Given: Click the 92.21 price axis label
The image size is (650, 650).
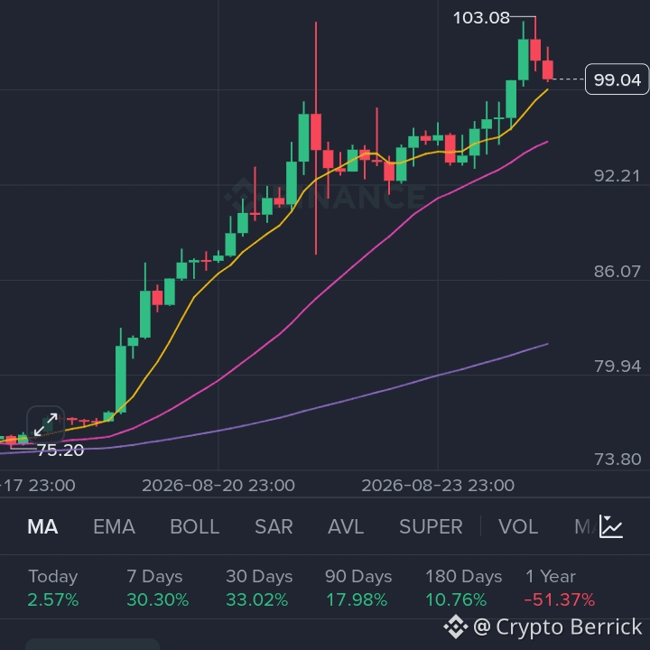Looking at the screenshot, I should coord(617,176).
